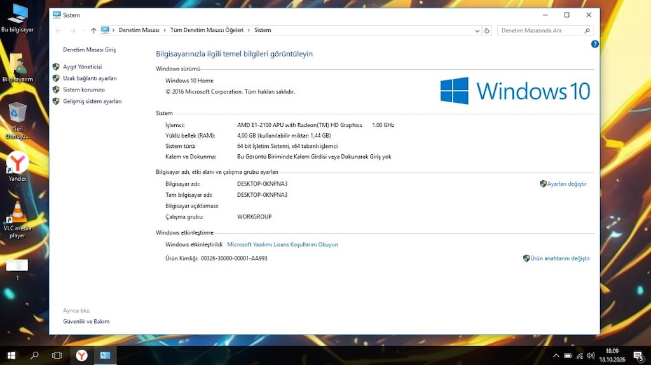This screenshot has width=651, height=365.
Task: Go up one level with the up arrow
Action: click(x=93, y=30)
